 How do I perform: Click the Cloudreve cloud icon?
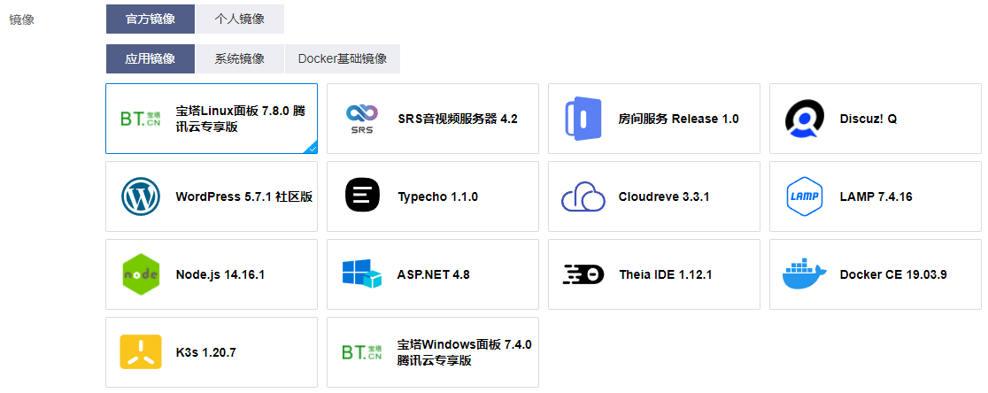(x=583, y=197)
